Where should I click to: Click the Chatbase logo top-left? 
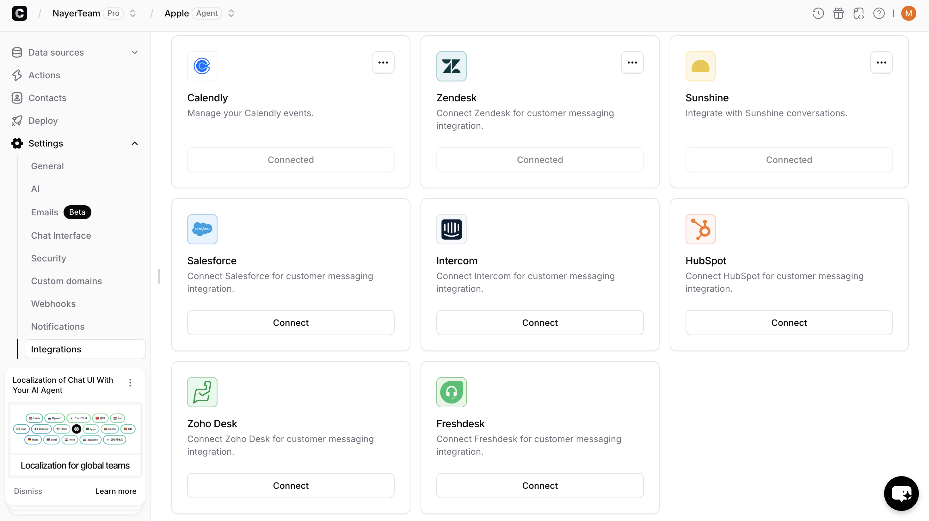tap(20, 13)
